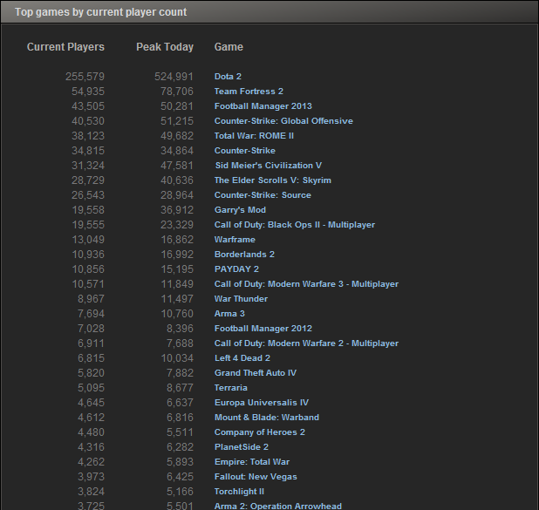
Task: Click the Peak Today column header
Action: 165,47
